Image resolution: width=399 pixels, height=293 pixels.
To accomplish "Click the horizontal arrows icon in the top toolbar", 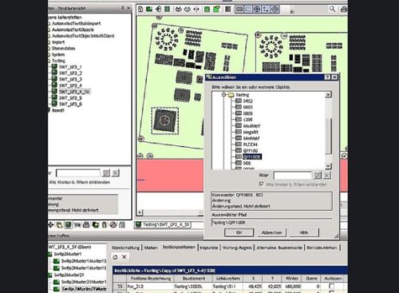I will (x=196, y=10).
